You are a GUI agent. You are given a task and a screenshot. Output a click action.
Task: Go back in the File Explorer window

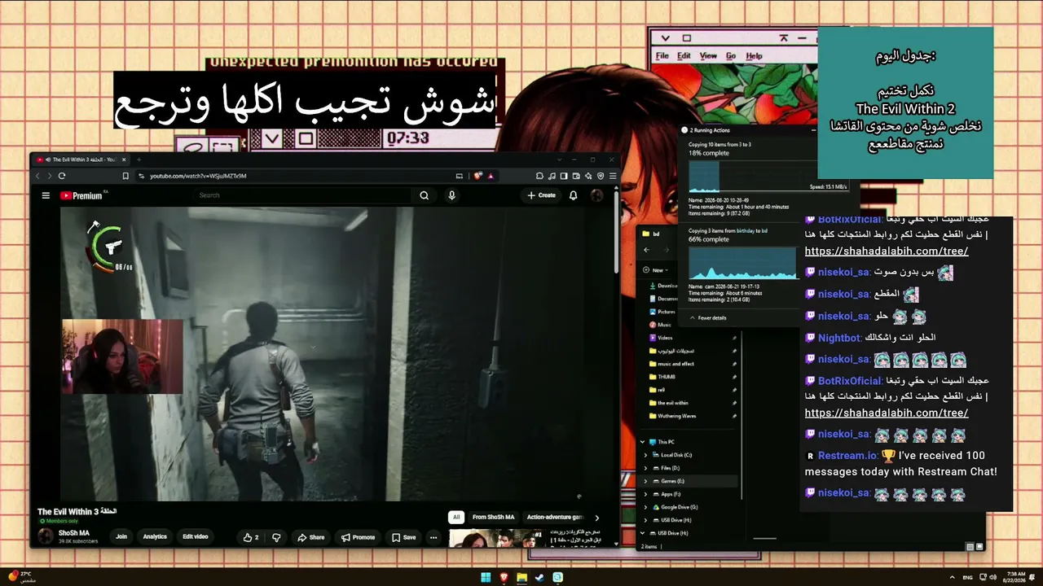[x=646, y=251]
